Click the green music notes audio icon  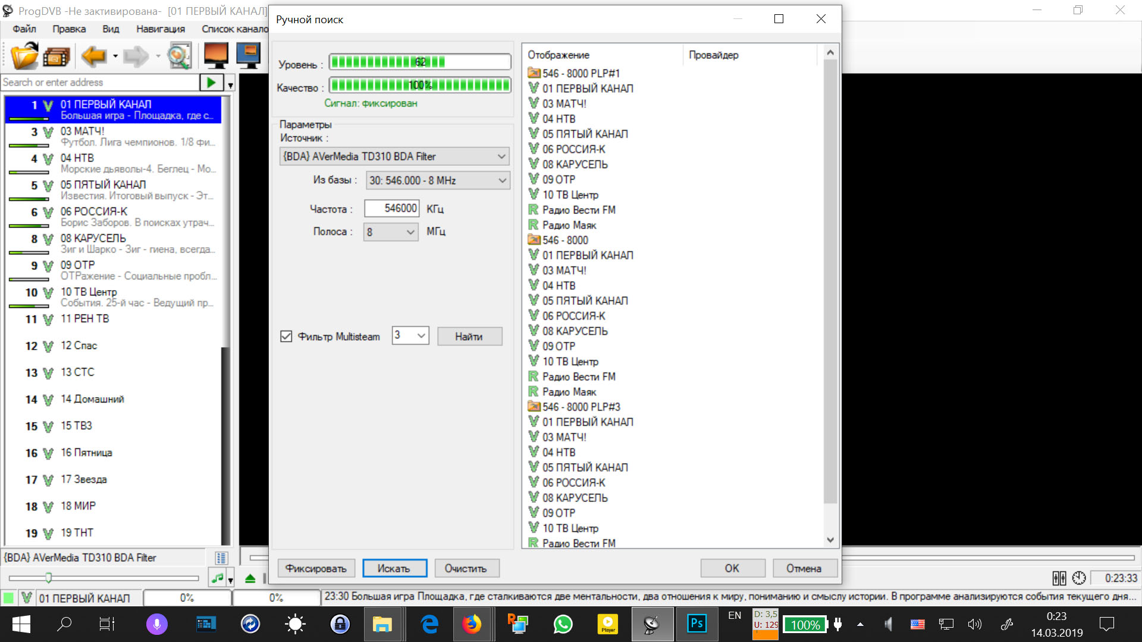tap(217, 578)
